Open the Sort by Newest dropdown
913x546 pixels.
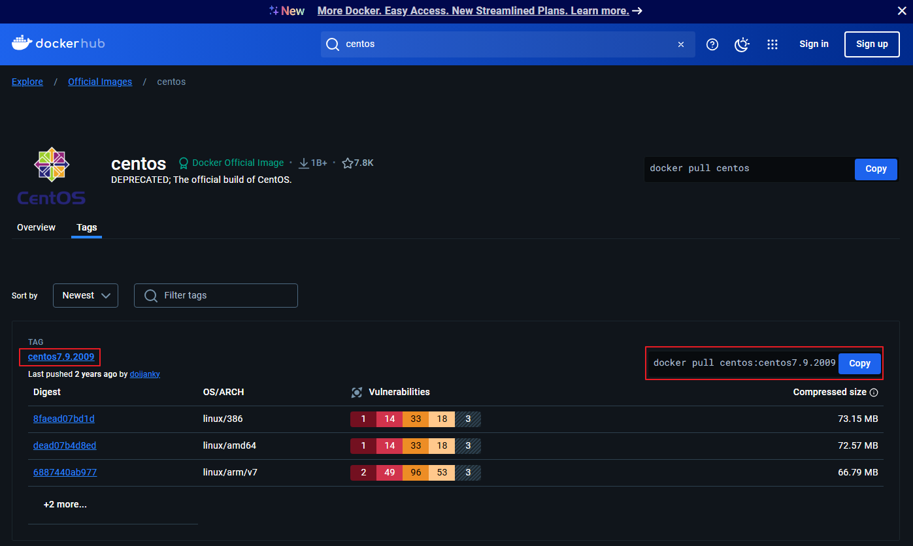point(86,295)
